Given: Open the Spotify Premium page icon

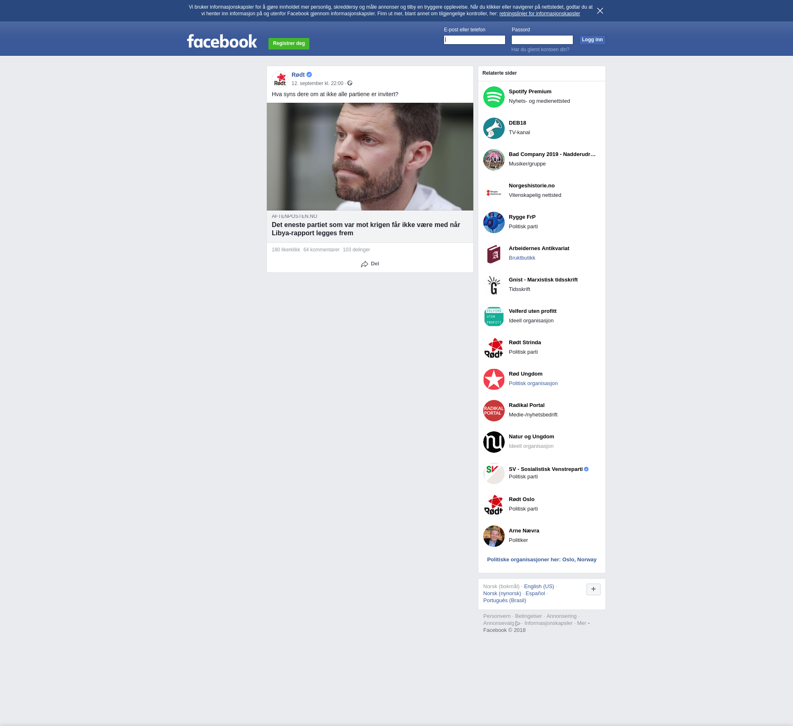Looking at the screenshot, I should (x=494, y=97).
